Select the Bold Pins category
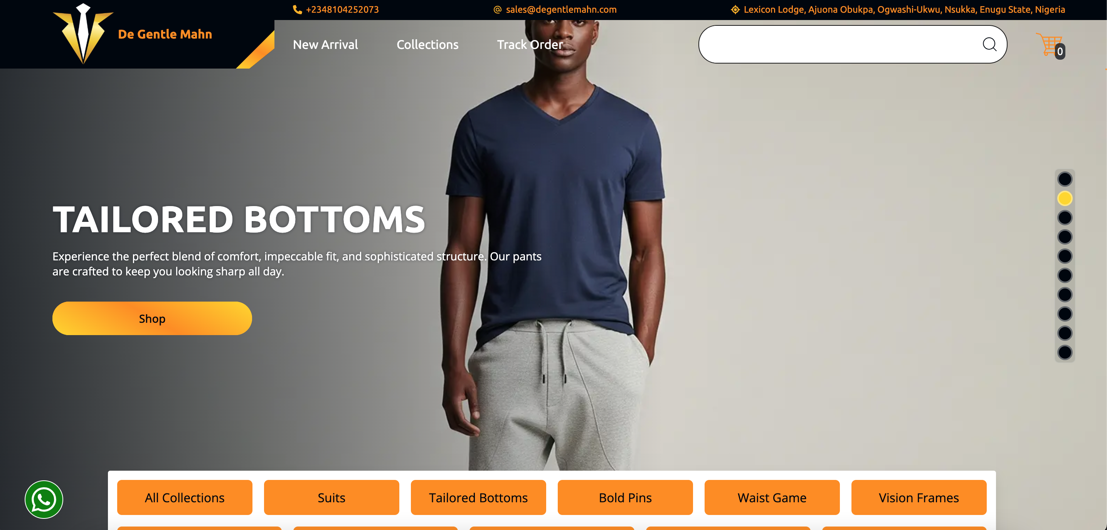The width and height of the screenshot is (1107, 530). pos(625,497)
